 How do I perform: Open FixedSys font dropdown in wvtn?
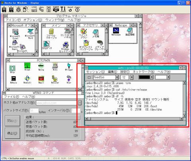(x=117, y=77)
